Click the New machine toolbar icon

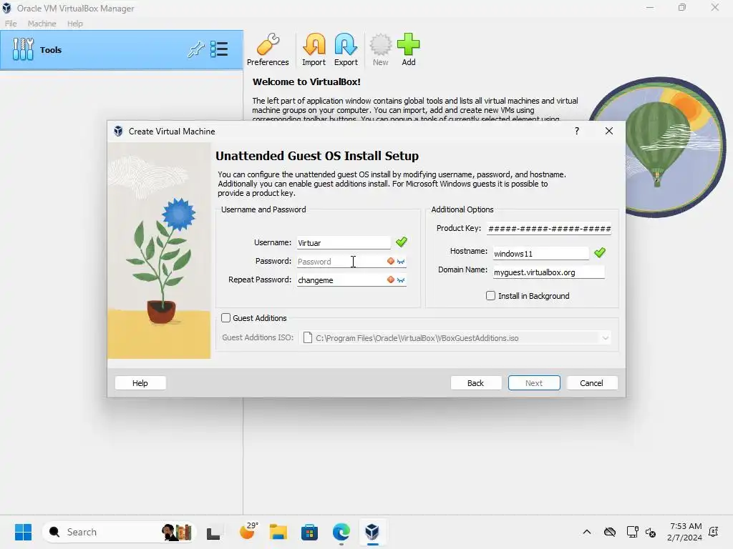pyautogui.click(x=381, y=50)
